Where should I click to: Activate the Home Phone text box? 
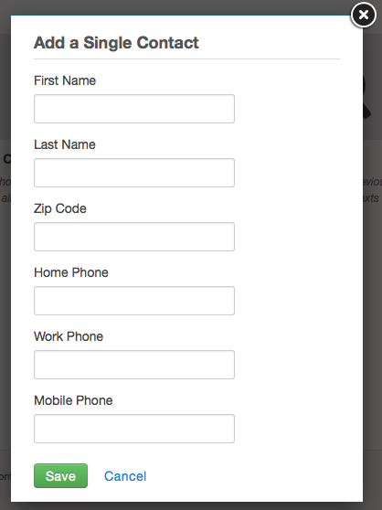click(134, 301)
